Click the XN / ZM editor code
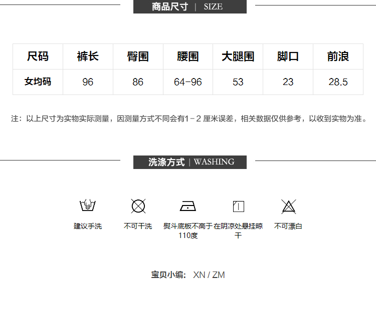The image size is (376, 320). [x=209, y=275]
